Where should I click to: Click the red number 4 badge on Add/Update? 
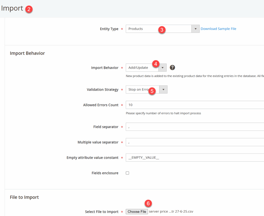(156, 64)
